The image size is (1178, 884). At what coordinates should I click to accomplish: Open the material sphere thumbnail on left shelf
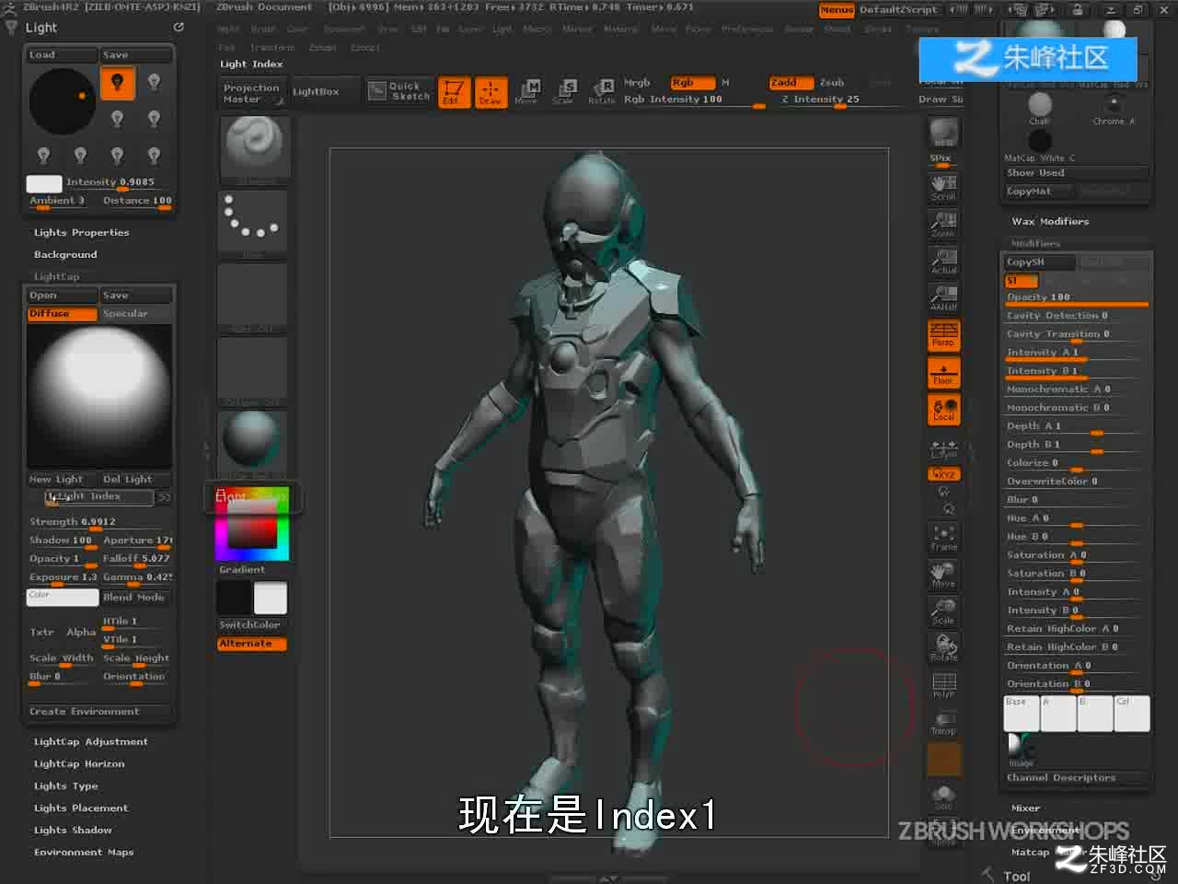252,443
